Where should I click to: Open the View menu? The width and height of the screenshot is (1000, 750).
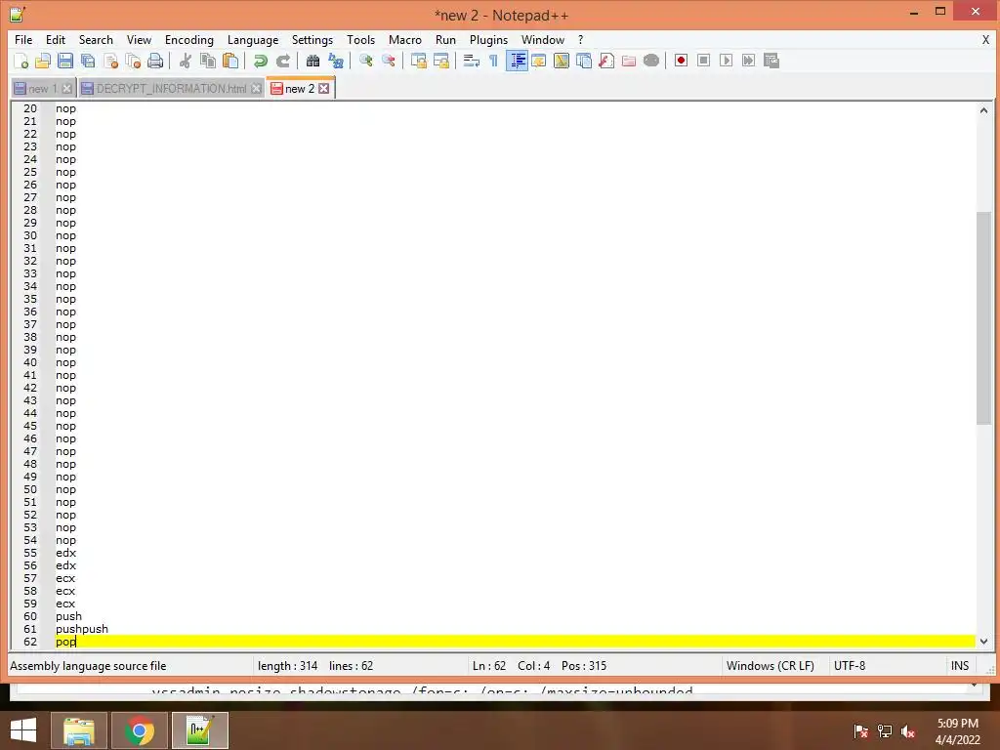(139, 39)
